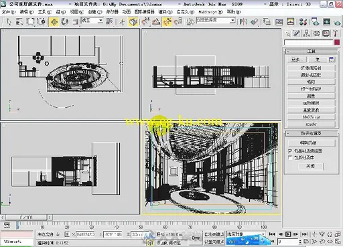Open the Material Editor icon
The image size is (343, 247).
303,21
